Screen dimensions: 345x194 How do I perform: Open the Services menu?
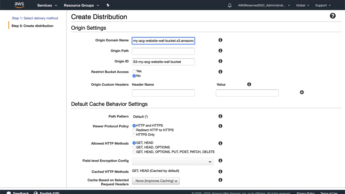coord(47,5)
